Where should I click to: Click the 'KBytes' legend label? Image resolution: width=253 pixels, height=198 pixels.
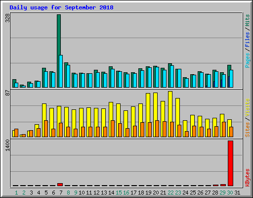click(x=247, y=178)
